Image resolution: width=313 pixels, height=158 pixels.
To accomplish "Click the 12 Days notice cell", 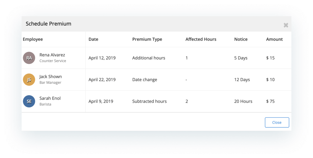I will (242, 80).
